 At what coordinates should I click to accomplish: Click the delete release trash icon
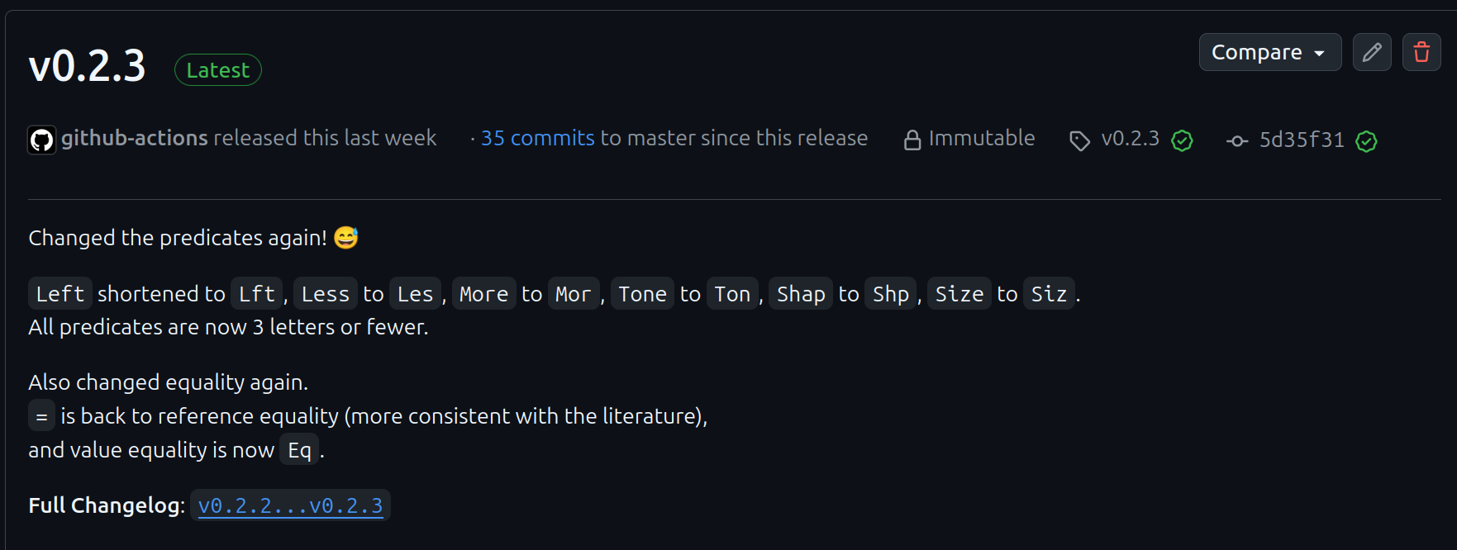click(x=1421, y=52)
